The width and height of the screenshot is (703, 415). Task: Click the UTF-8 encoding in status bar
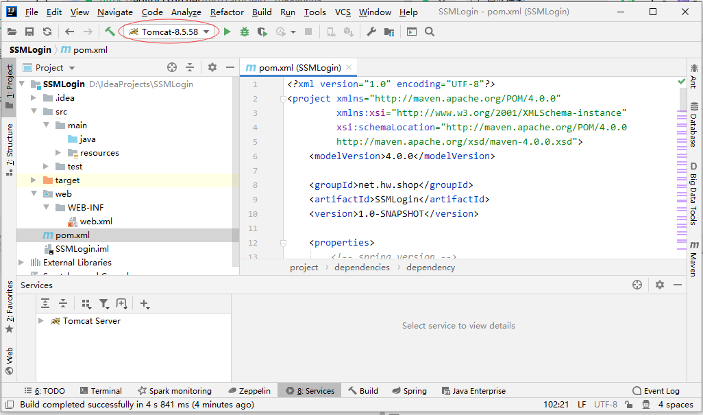tap(605, 404)
